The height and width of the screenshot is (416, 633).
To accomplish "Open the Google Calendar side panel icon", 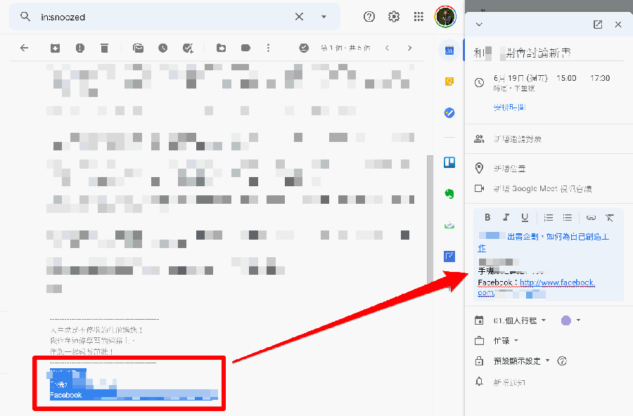I will pos(449,51).
